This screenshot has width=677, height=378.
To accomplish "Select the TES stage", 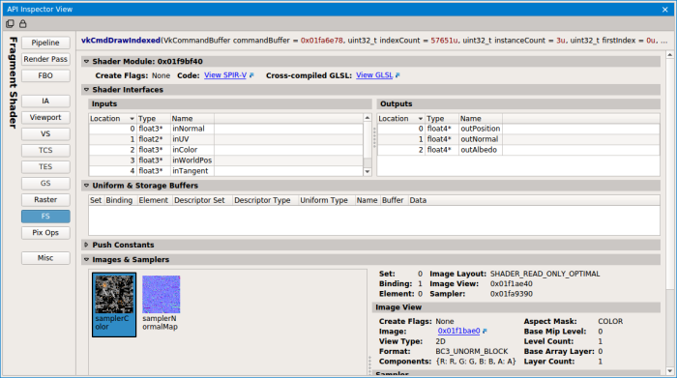I will tap(45, 166).
